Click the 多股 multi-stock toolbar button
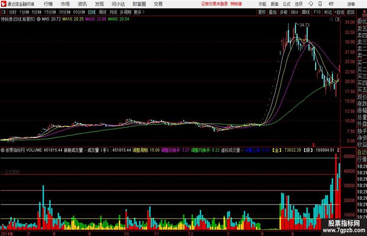Viewport: 367px width, 236px height. 284,12
